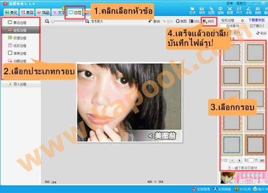Image resolution: width=268 pixels, height=193 pixels.
Task: Click the 重做 redo arrow
Action: (x=167, y=21)
